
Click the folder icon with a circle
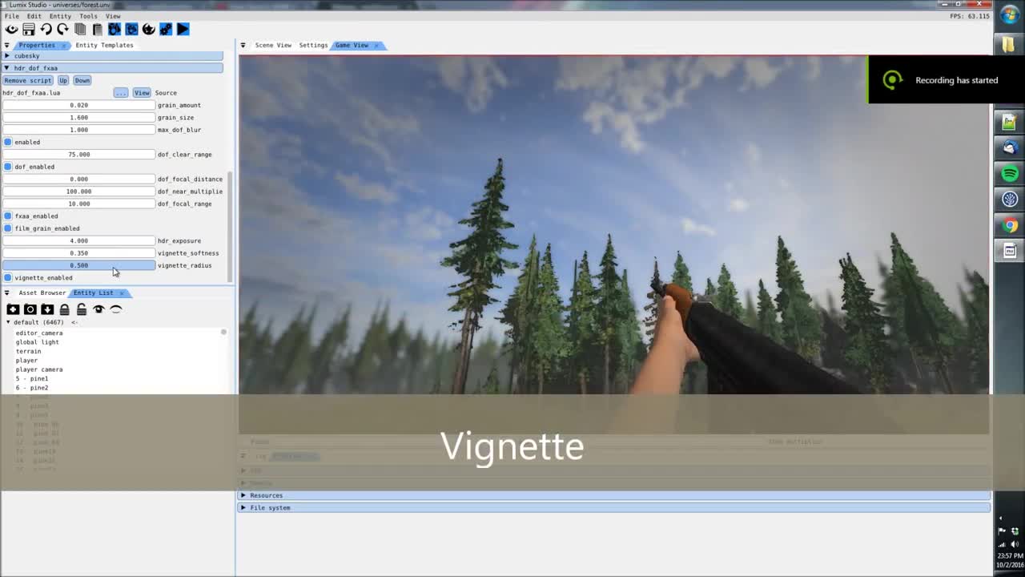(x=30, y=309)
